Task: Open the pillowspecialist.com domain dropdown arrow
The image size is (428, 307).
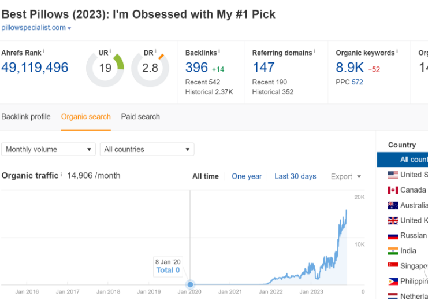Action: coord(69,28)
